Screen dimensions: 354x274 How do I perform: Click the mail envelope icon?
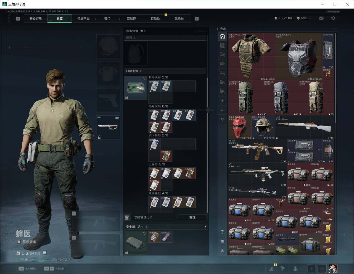[x=321, y=18]
